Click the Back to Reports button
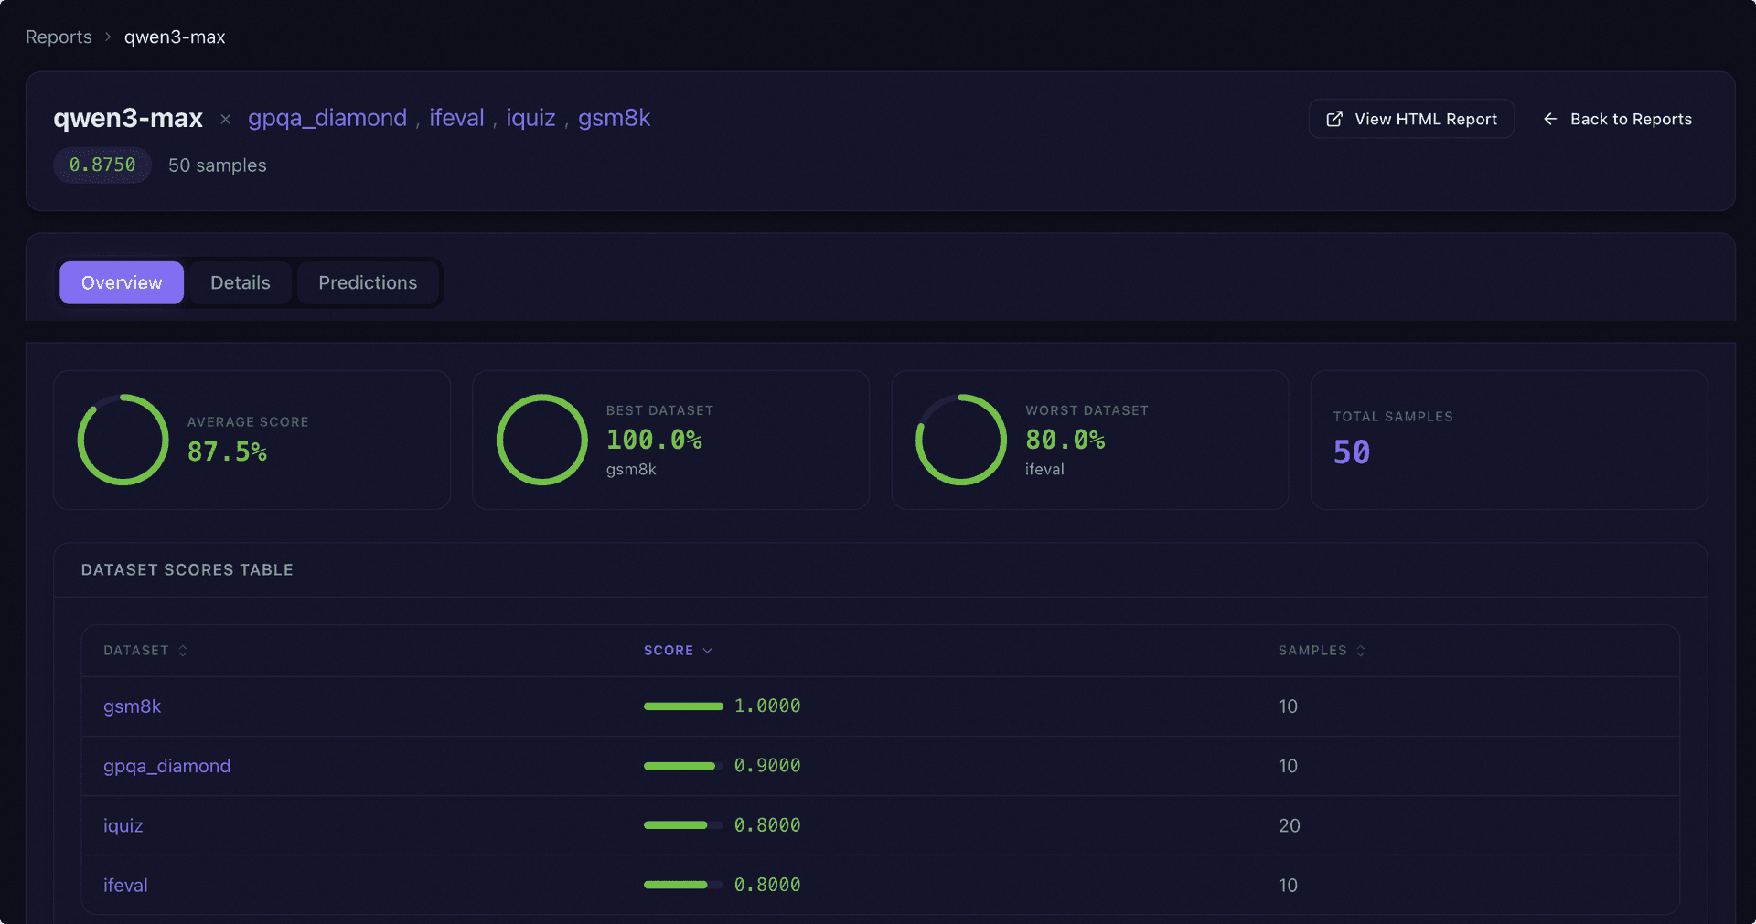This screenshot has width=1756, height=924. (x=1617, y=119)
